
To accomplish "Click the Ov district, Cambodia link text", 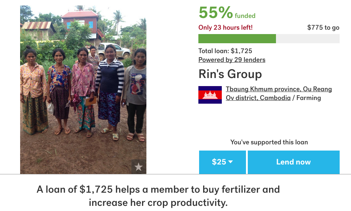I will click(x=258, y=98).
